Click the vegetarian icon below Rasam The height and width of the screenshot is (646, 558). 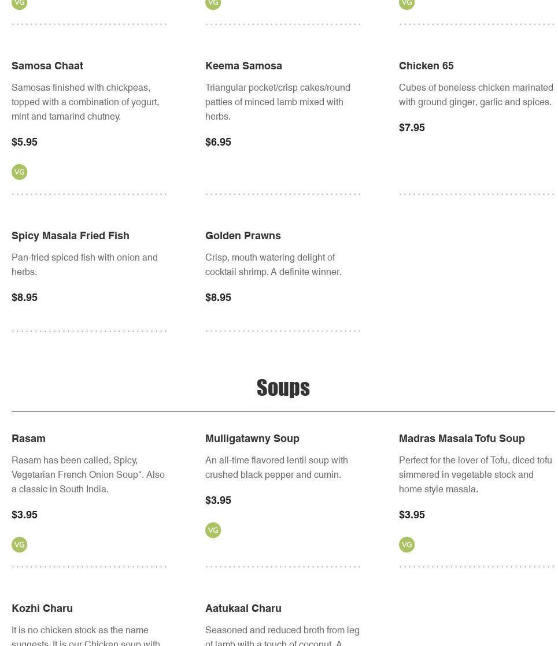tap(20, 545)
